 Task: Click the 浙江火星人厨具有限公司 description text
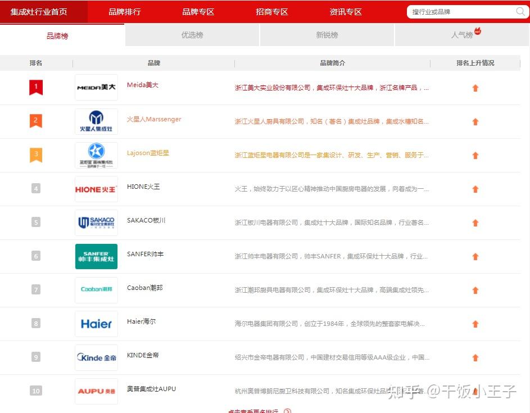[x=332, y=122]
